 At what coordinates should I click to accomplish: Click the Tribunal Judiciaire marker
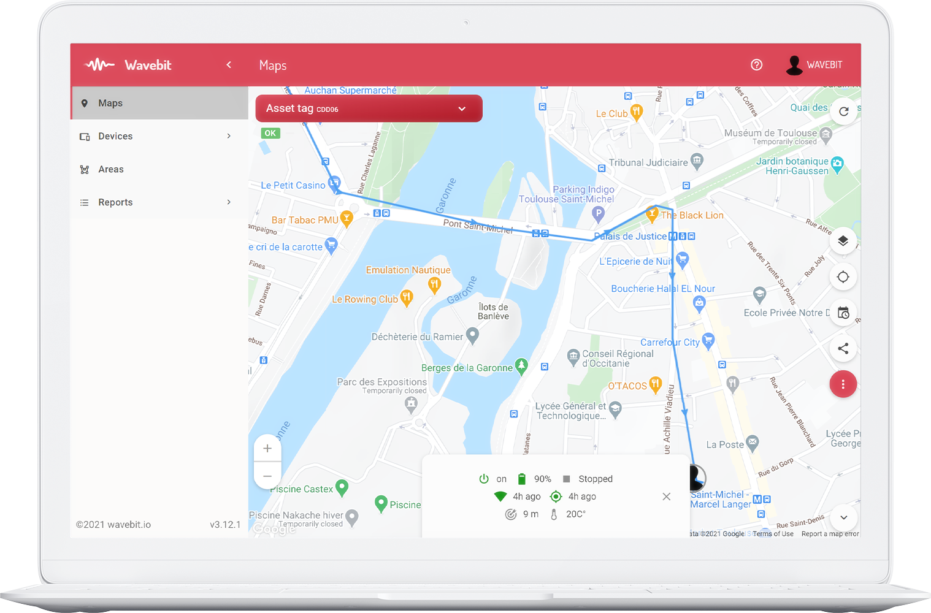697,161
